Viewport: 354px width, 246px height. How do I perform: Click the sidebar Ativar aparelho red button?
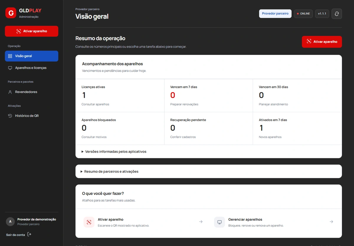point(32,31)
